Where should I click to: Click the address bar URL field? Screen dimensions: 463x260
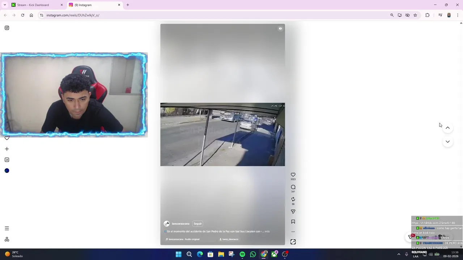coord(213,15)
